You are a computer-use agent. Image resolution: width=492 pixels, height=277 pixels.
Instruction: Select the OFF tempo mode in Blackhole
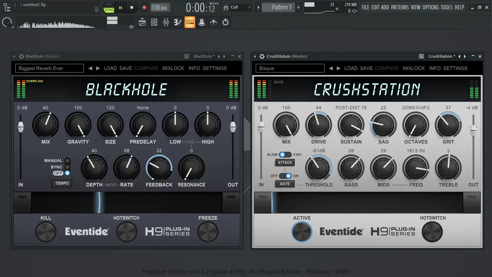pyautogui.click(x=67, y=173)
